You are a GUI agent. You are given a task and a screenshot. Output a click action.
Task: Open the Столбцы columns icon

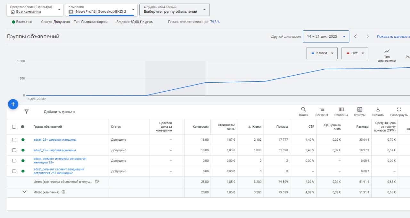(341, 109)
